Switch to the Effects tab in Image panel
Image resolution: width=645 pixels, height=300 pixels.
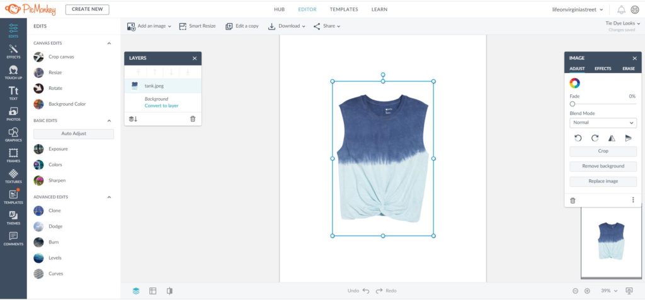tap(603, 69)
